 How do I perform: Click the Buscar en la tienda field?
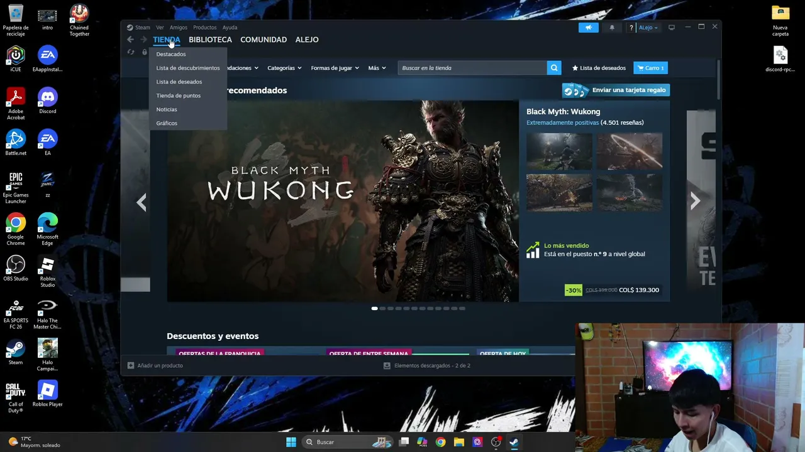coord(472,68)
